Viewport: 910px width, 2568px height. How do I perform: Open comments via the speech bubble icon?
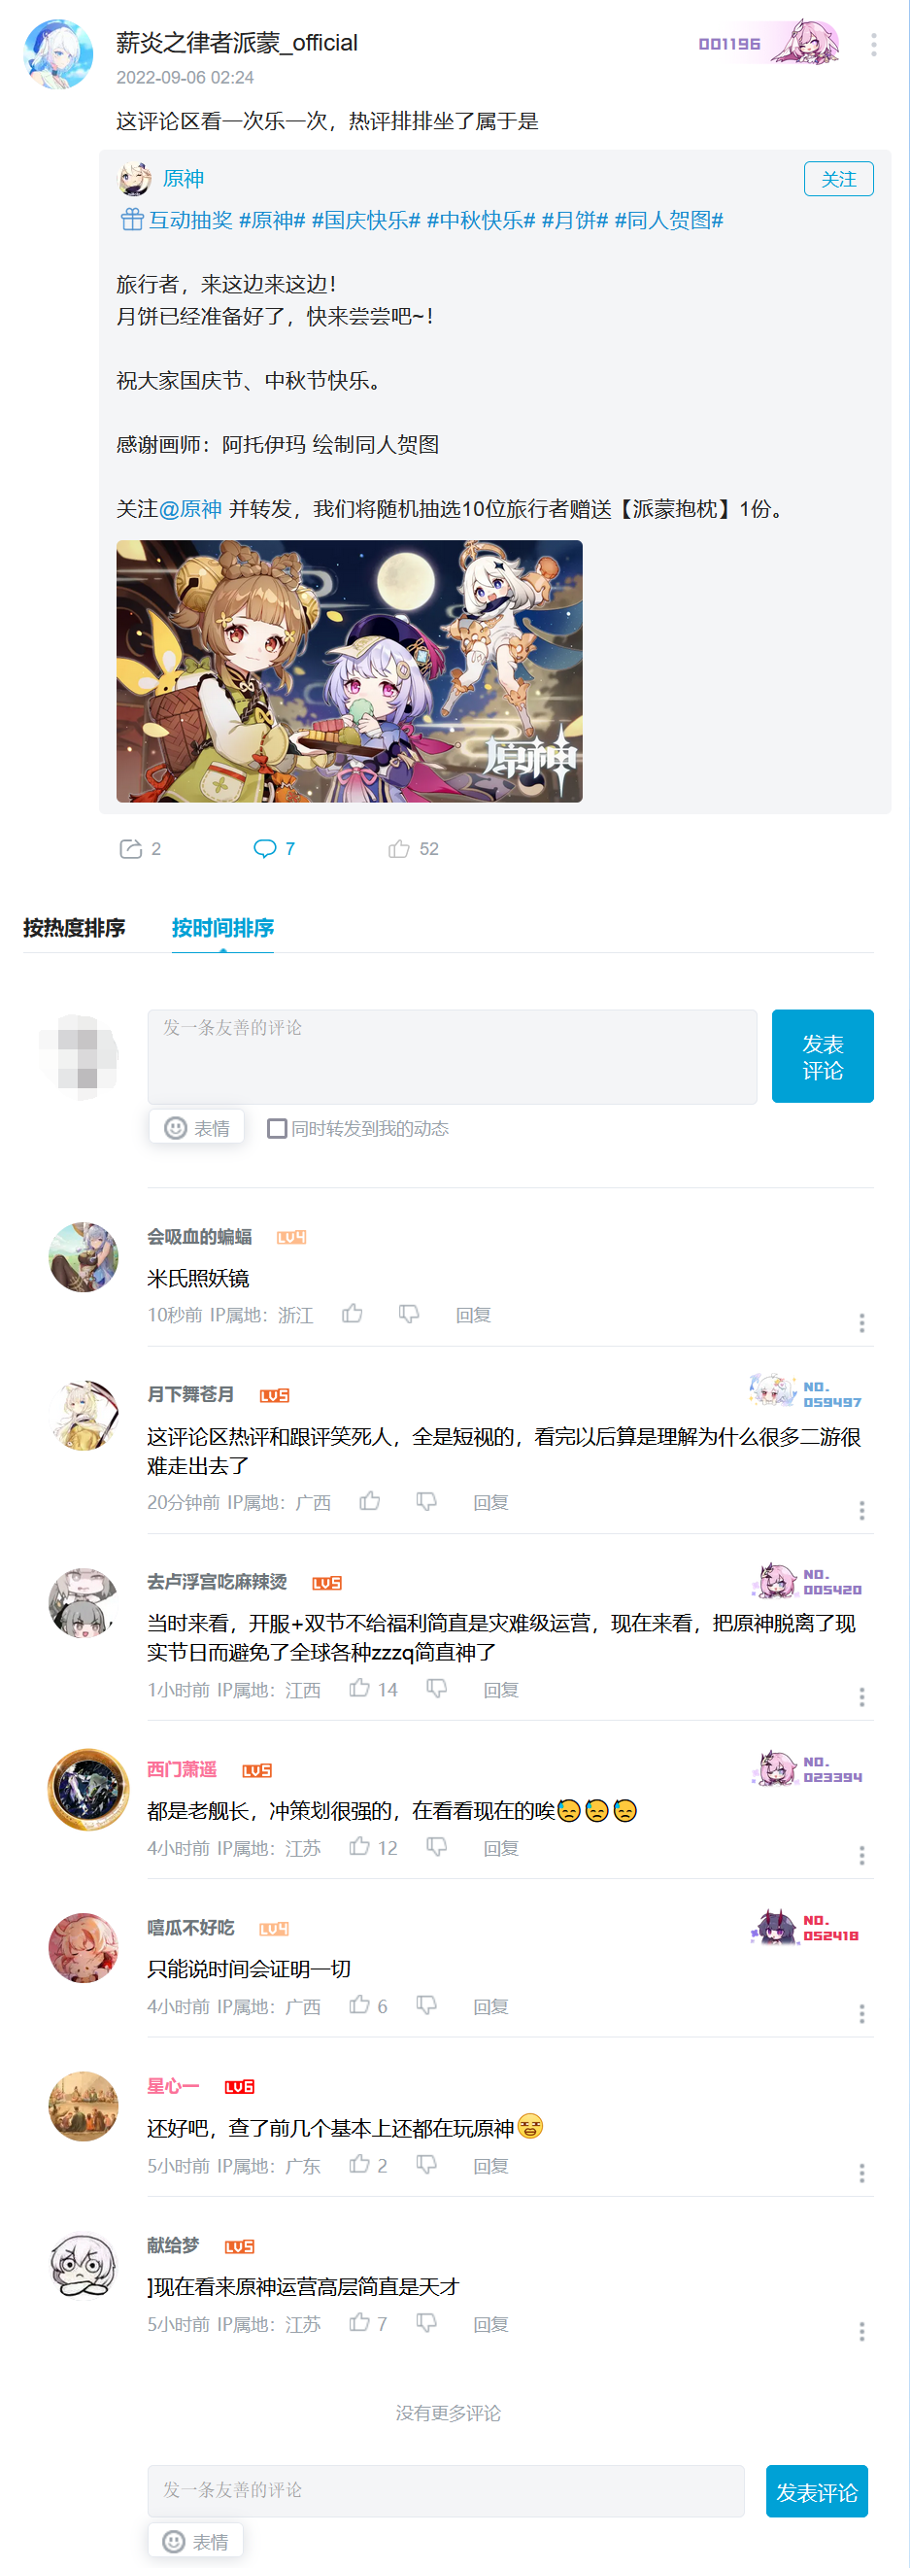264,848
